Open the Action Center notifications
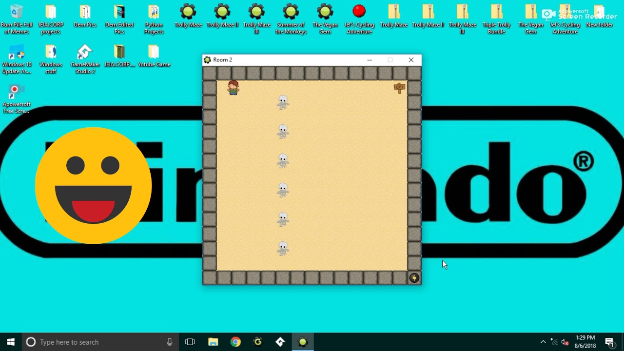Image resolution: width=624 pixels, height=351 pixels. pos(609,342)
